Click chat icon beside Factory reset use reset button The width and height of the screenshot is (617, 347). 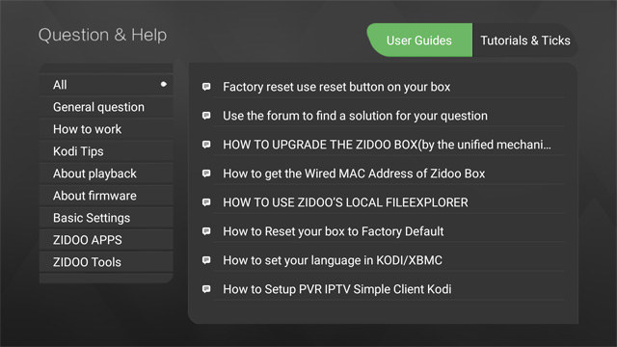206,87
